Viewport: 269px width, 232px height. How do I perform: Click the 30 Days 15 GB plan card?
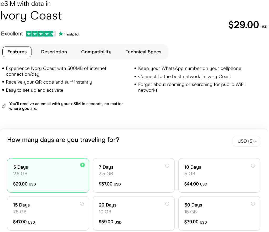(219, 213)
